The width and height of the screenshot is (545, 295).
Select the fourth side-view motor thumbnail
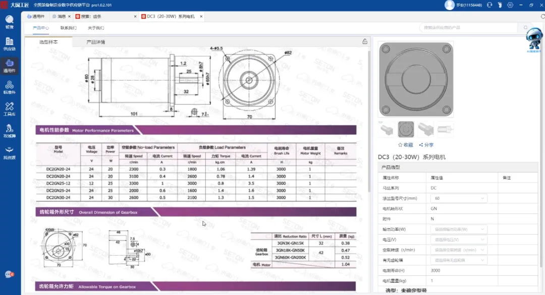[445, 129]
